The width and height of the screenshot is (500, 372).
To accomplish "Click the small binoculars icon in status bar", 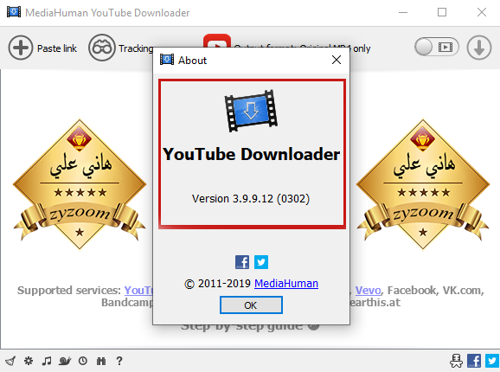I will pyautogui.click(x=101, y=361).
